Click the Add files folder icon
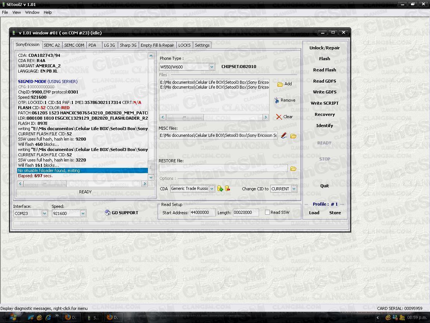This screenshot has width=430, height=323. (x=280, y=84)
